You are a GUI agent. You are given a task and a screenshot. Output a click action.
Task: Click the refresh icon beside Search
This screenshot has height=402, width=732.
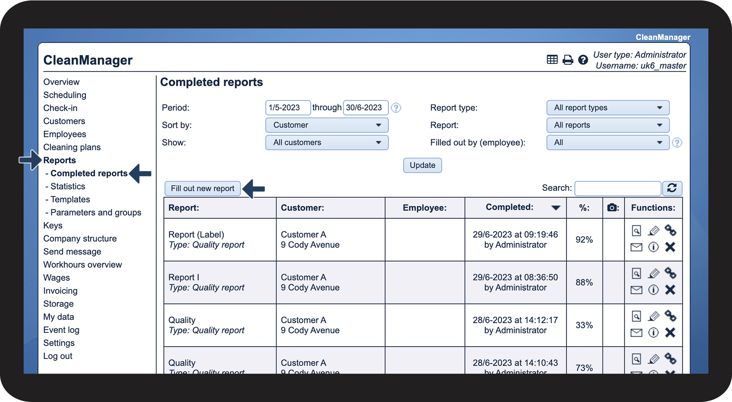pyautogui.click(x=672, y=188)
